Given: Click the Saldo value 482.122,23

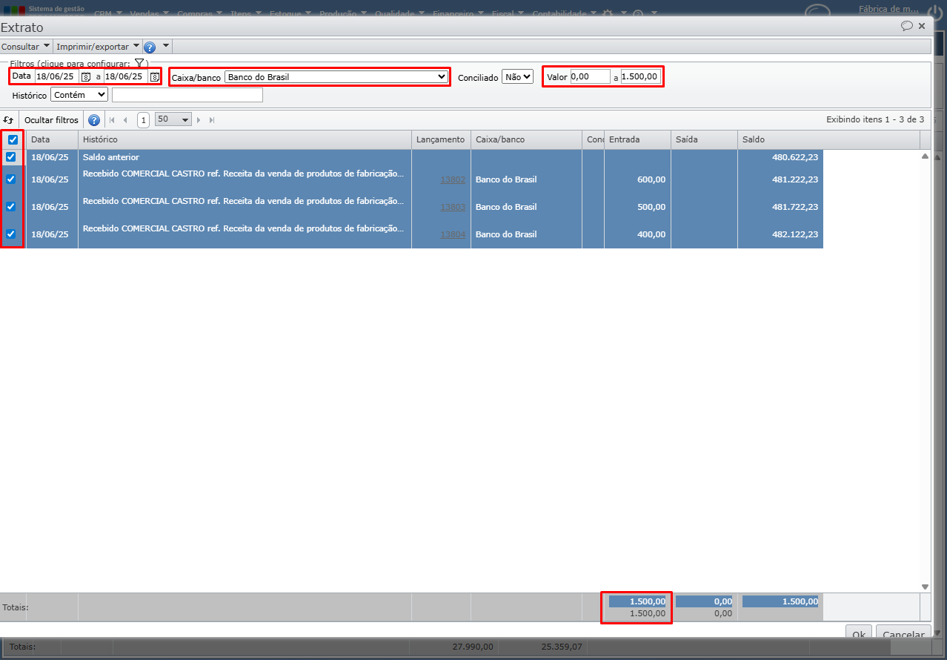Looking at the screenshot, I should (795, 234).
